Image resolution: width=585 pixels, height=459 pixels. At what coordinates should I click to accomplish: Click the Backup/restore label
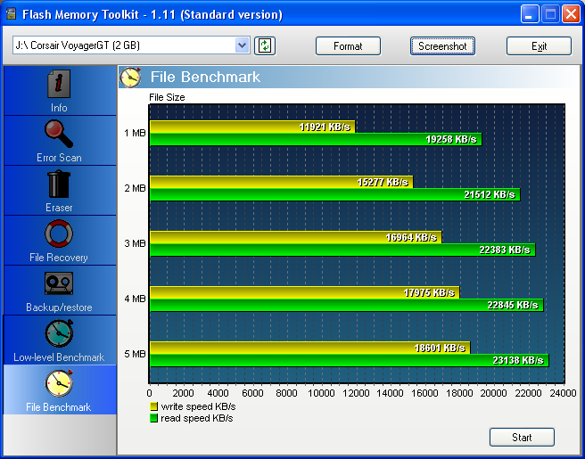pyautogui.click(x=59, y=307)
